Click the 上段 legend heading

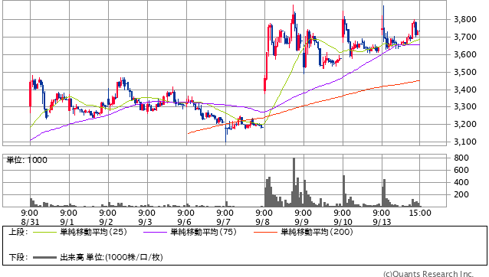(x=18, y=232)
